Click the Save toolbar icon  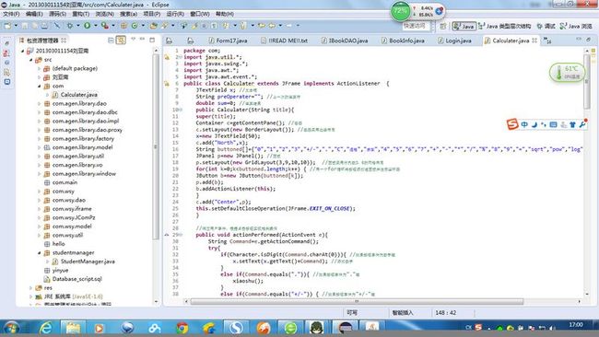click(x=25, y=26)
